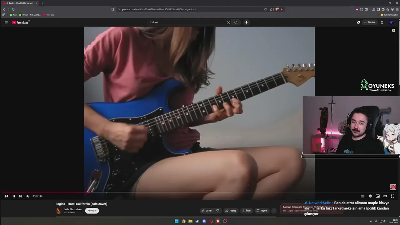Like the video with 203 B
400x225 pixels.
206,211
